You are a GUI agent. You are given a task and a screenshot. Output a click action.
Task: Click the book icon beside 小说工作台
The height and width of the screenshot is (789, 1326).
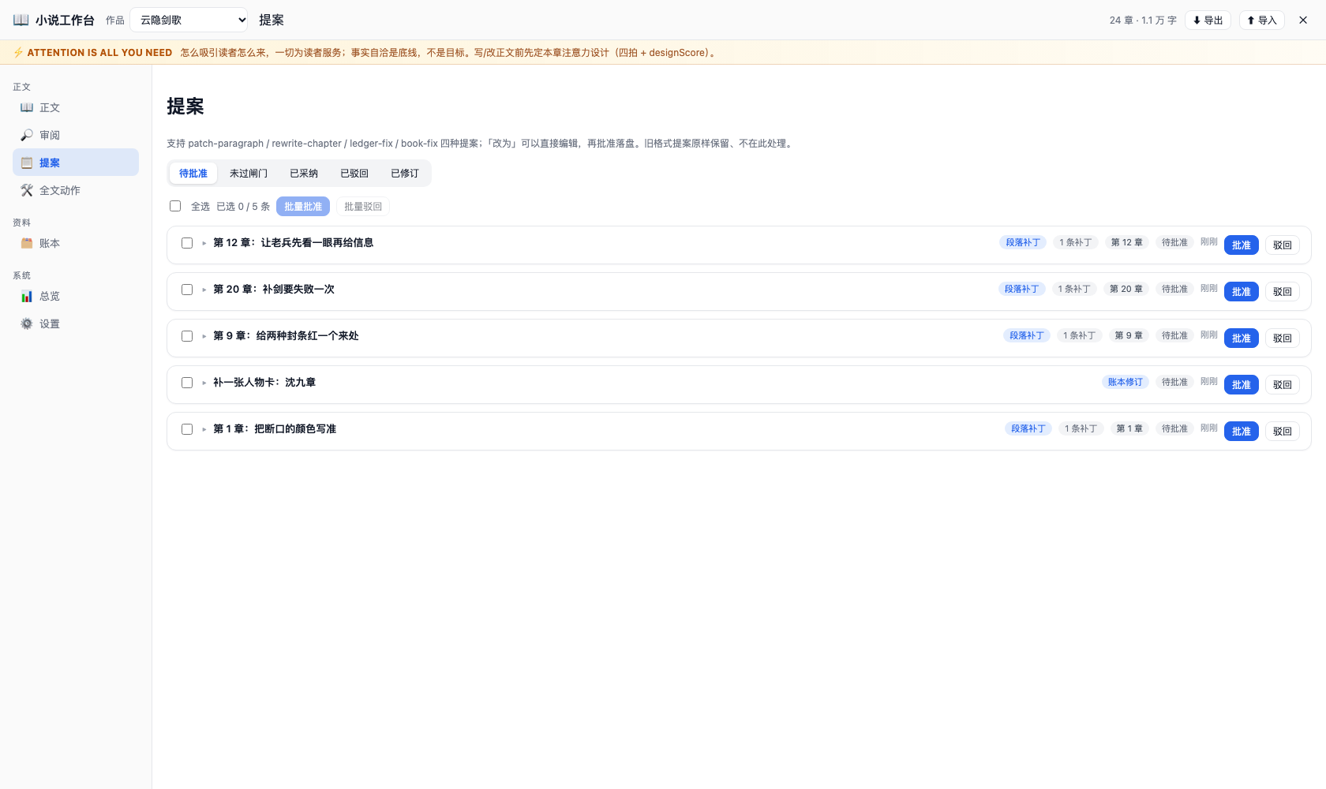(x=21, y=20)
